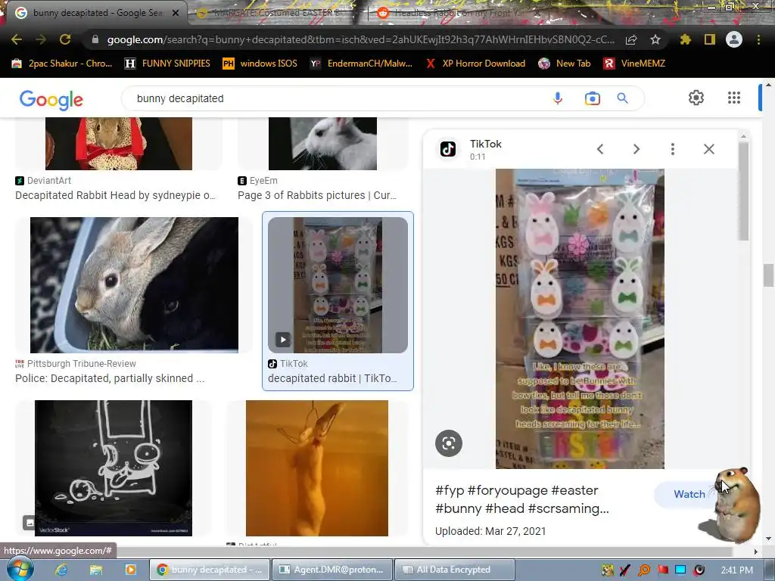Open the VectorStock chalkboard bunny drawing
The width and height of the screenshot is (775, 581).
click(114, 468)
